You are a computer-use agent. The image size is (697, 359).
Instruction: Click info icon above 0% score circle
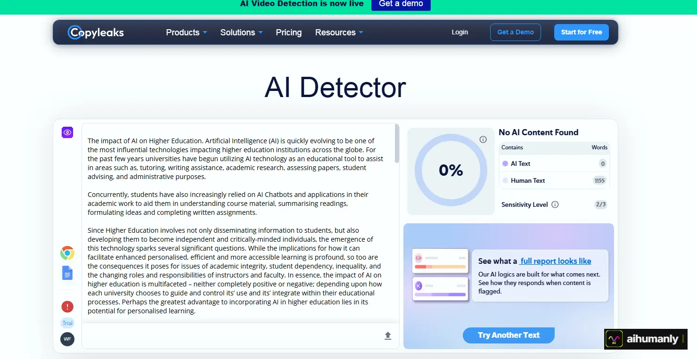click(483, 139)
